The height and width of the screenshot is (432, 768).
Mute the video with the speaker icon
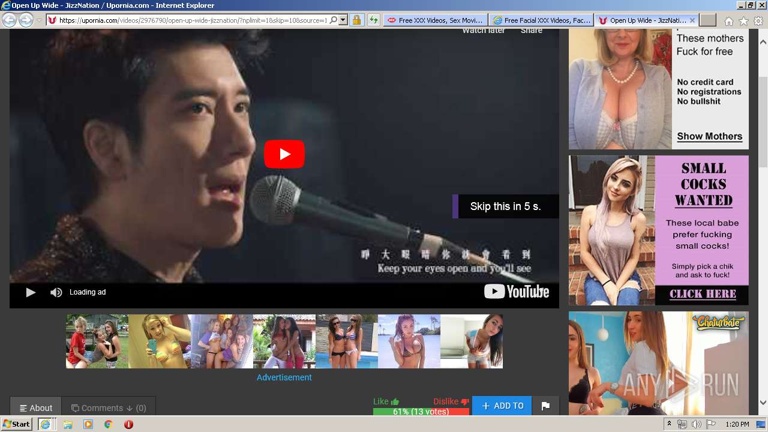point(56,292)
